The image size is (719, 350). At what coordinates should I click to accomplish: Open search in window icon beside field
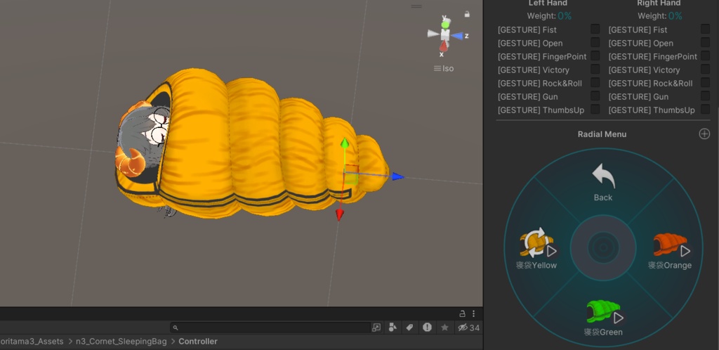(x=376, y=328)
